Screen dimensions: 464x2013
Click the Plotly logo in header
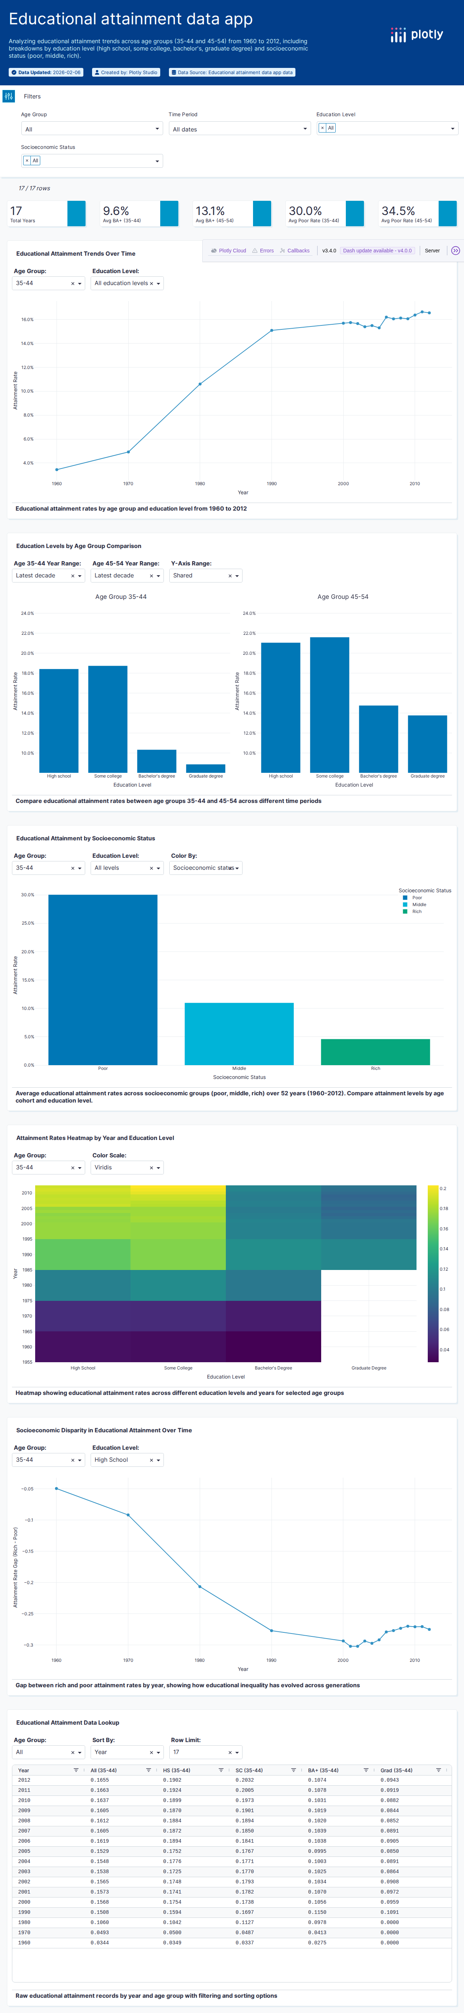(417, 35)
